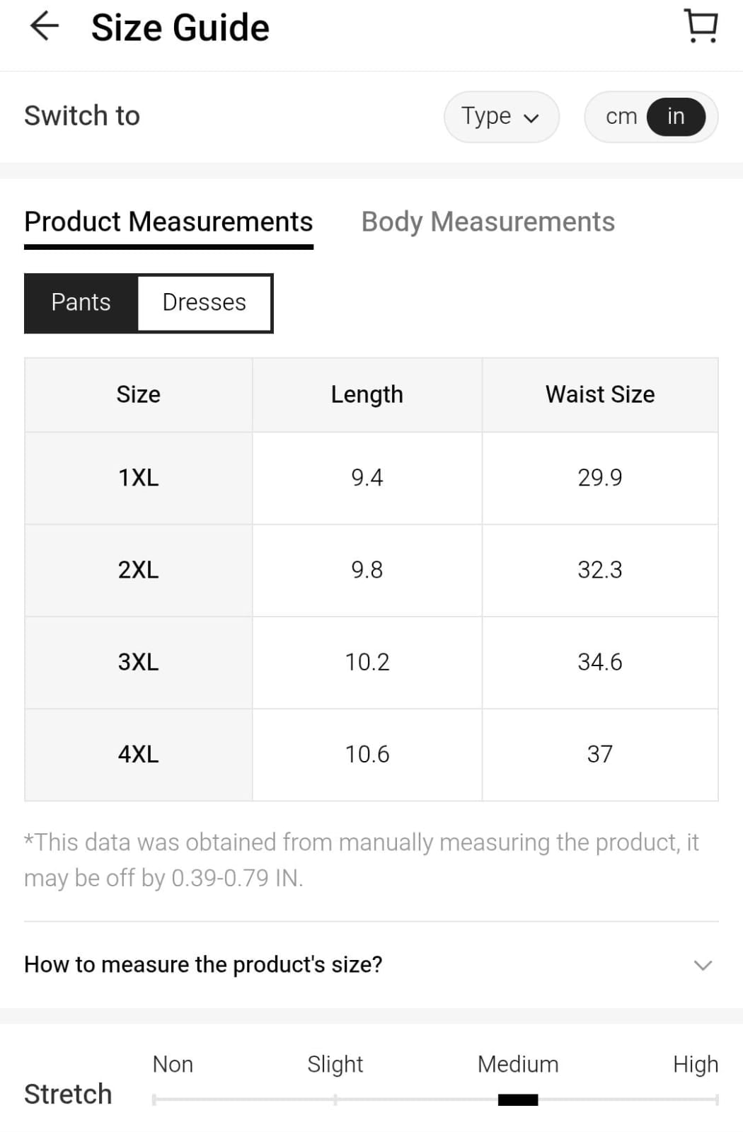
Task: Click the Medium stretch indicator
Action: coord(518,1099)
